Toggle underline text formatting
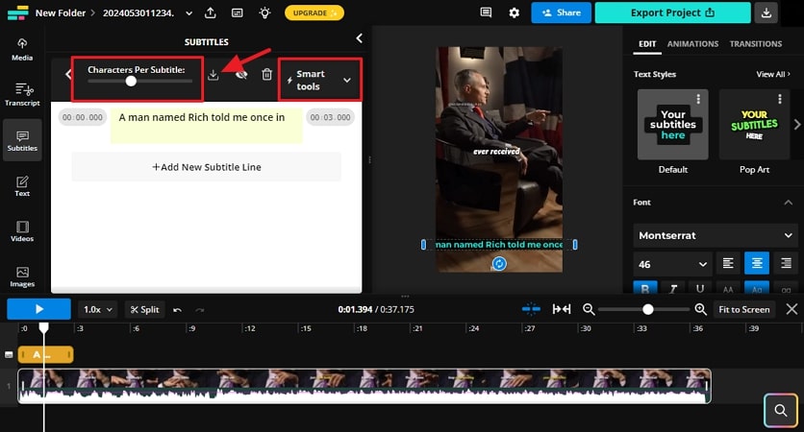 (x=700, y=288)
